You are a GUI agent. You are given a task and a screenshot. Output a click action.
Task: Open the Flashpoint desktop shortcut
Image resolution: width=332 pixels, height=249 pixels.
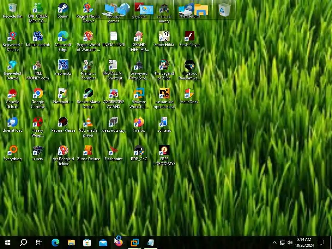coord(113,153)
